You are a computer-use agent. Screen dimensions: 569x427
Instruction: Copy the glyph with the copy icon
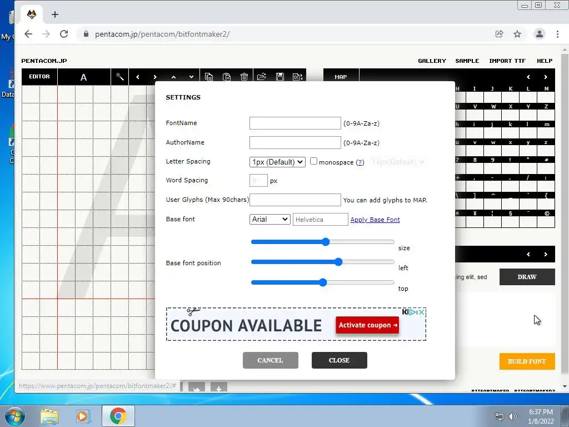pos(209,77)
